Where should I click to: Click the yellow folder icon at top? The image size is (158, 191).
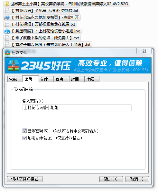(x=7, y=4)
